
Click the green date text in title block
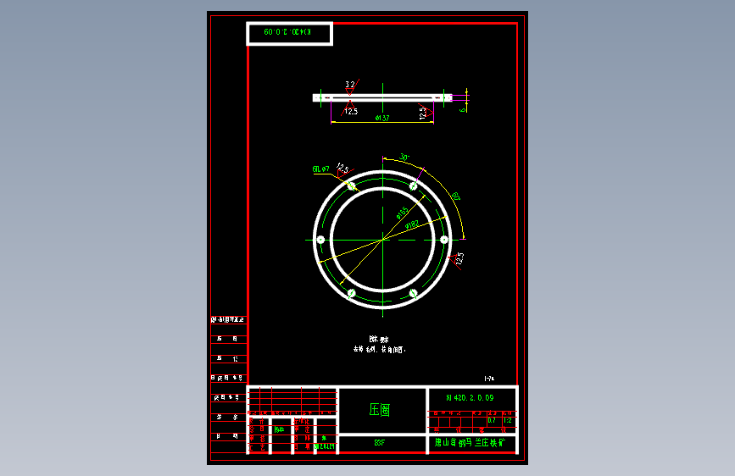pyautogui.click(x=325, y=446)
